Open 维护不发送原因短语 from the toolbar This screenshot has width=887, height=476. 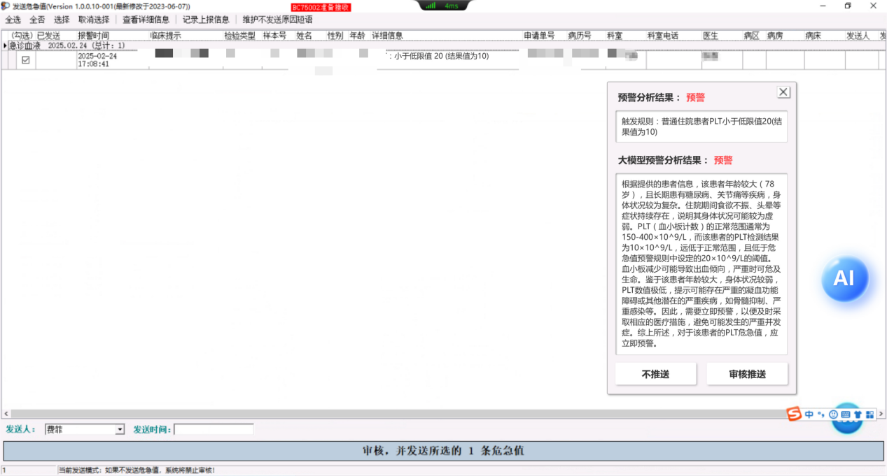278,20
